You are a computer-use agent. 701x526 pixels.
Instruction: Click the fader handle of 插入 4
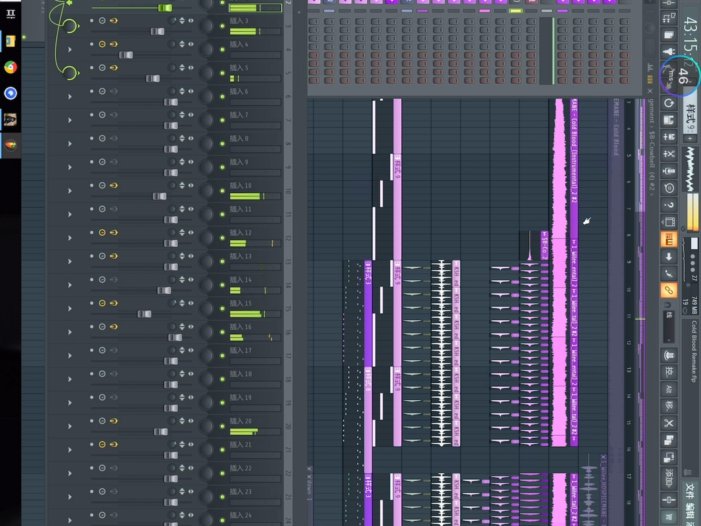point(126,55)
